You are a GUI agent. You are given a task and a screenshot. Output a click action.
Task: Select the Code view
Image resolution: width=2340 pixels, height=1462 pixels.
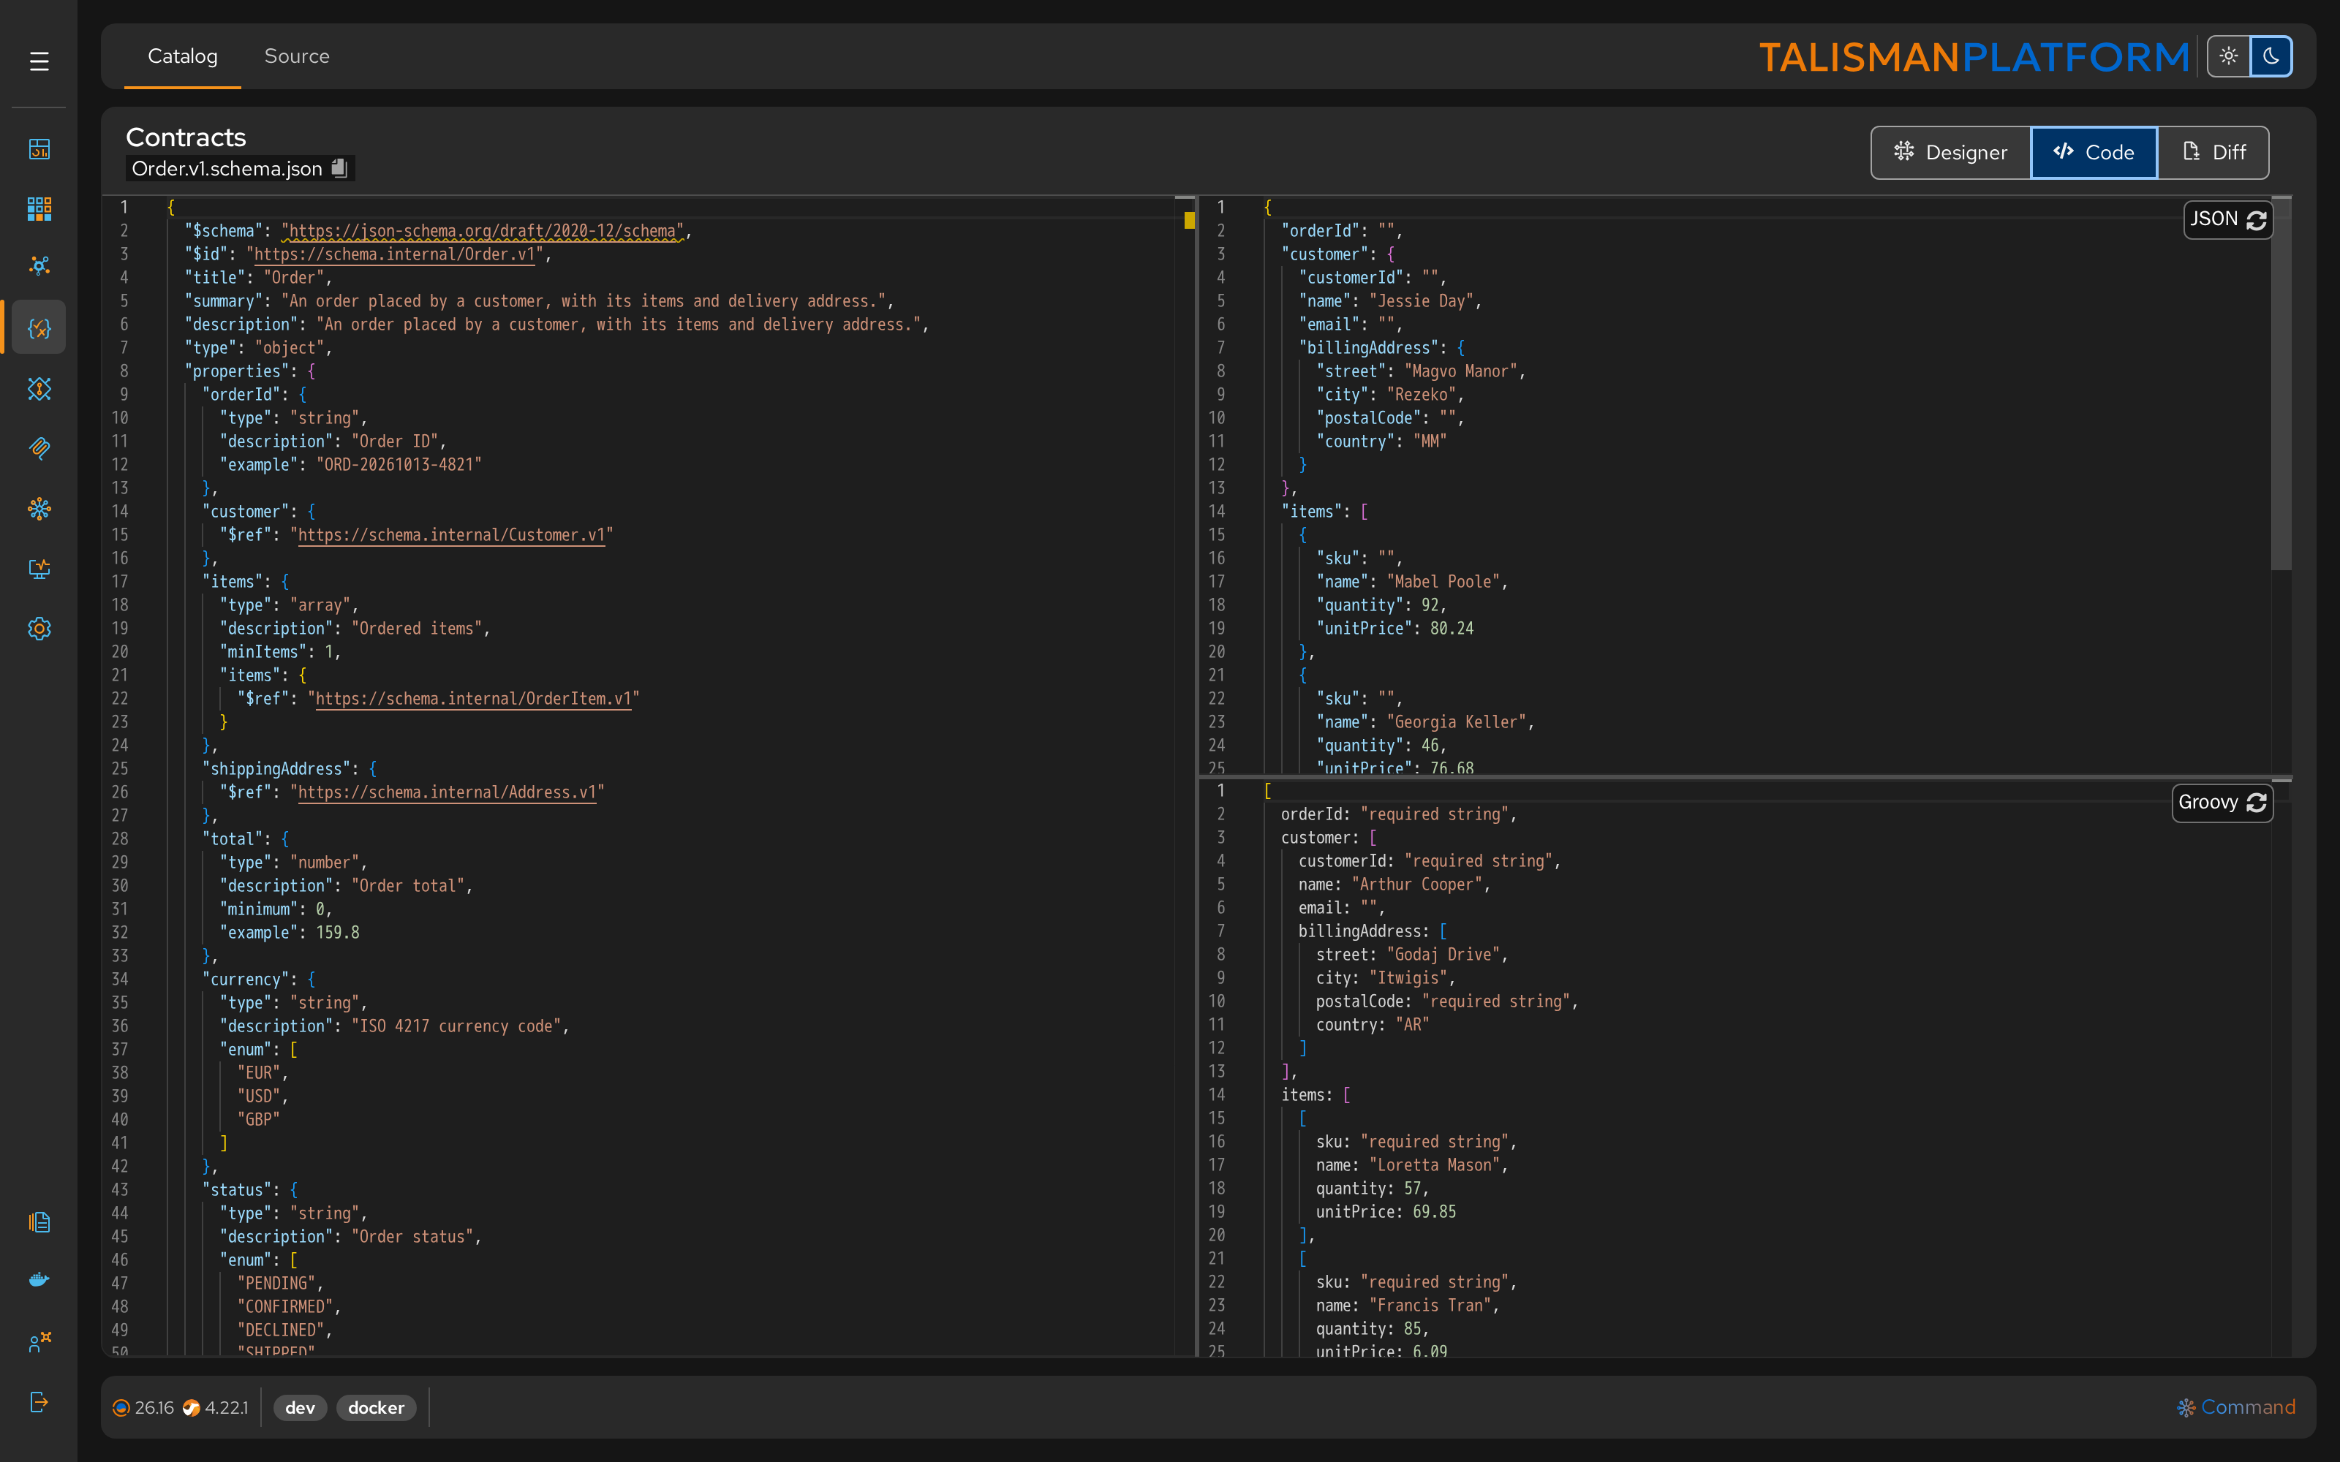(2094, 152)
